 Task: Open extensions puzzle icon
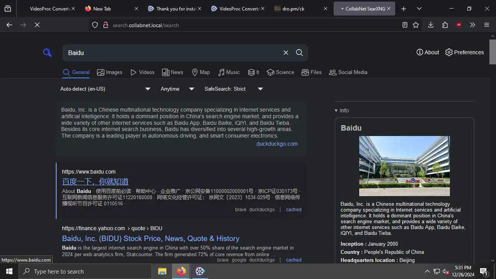pos(445,25)
